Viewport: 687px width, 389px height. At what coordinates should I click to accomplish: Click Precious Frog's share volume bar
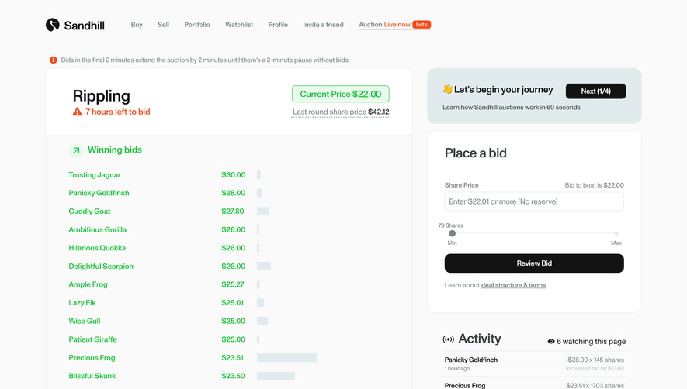(x=287, y=358)
